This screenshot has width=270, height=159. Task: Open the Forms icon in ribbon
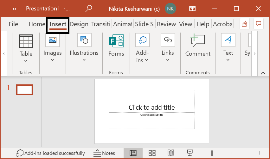pos(116,41)
